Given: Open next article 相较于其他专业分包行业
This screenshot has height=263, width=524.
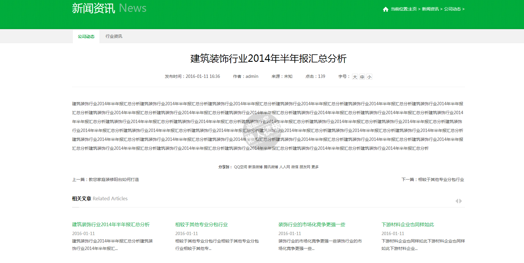Looking at the screenshot, I should coord(441,179).
